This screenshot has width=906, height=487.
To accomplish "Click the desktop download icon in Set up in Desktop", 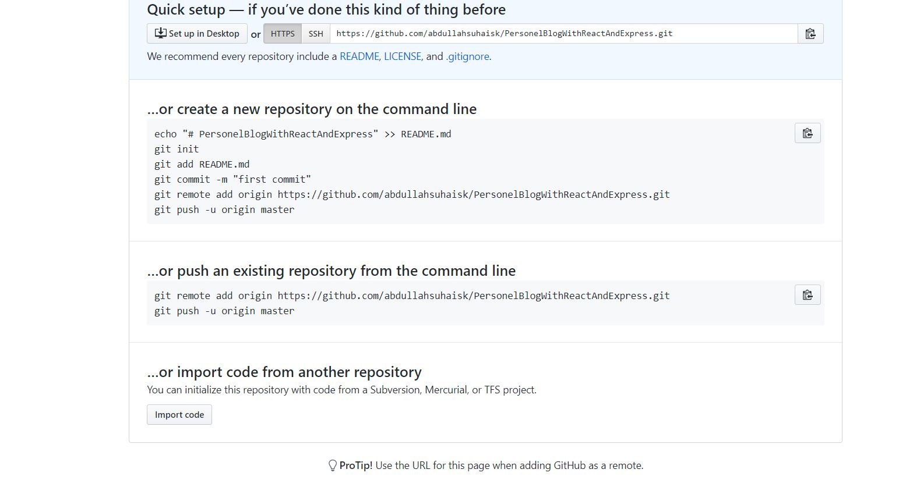I will click(x=160, y=33).
